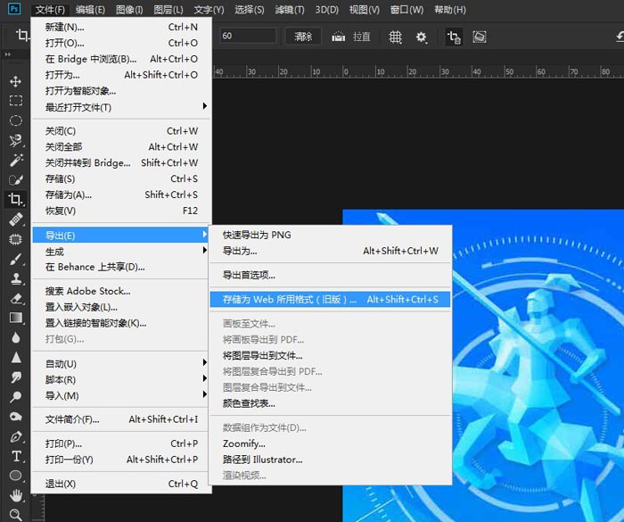Viewport: 624px width, 522px height.
Task: Open crop overlay grid options
Action: (395, 37)
